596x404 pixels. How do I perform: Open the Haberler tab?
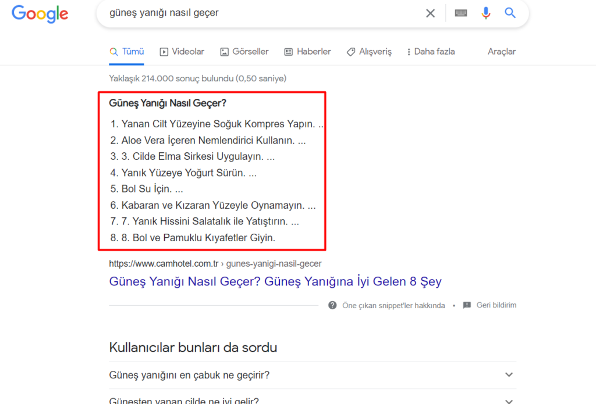point(307,52)
